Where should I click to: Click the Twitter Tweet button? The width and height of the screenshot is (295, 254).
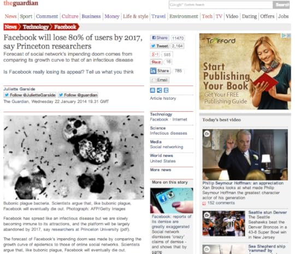(x=160, y=46)
